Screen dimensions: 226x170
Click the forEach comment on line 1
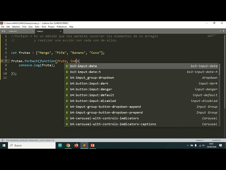coord(85,36)
